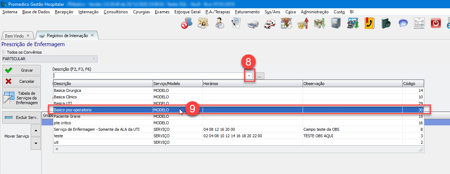Screen dimensions: 450x174
Task: Open the Descrição dropdown arrow
Action: (249, 76)
